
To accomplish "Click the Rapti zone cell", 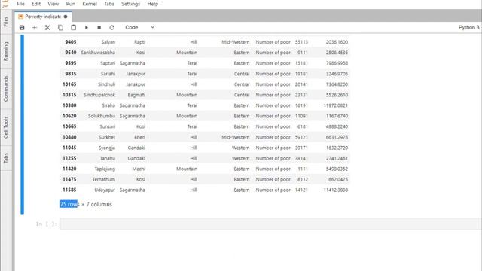I will (x=139, y=42).
